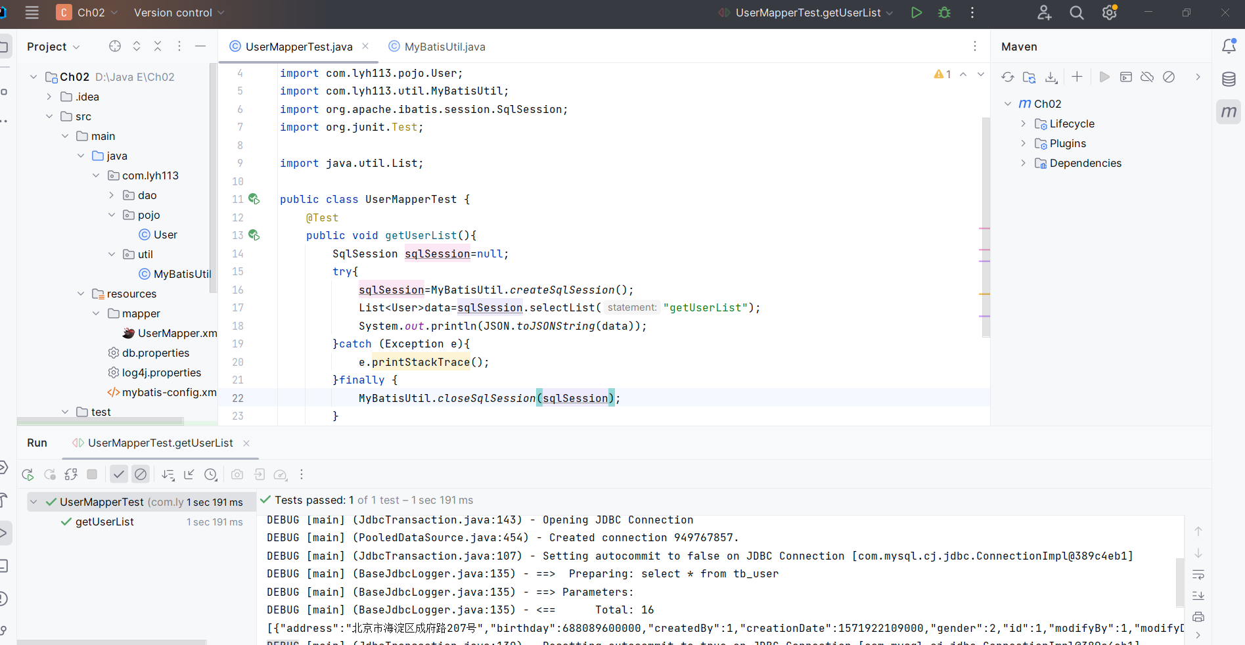
Task: Open the Database tool window
Action: [1229, 79]
